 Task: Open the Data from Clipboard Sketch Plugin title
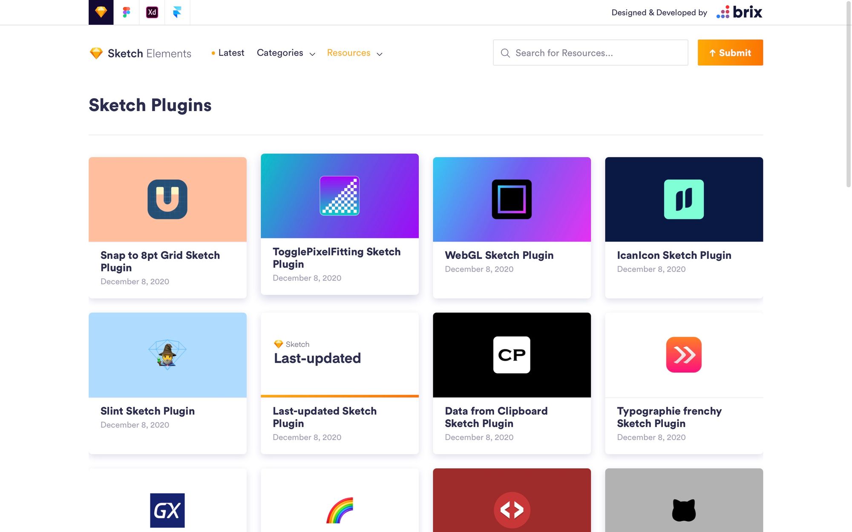point(496,417)
